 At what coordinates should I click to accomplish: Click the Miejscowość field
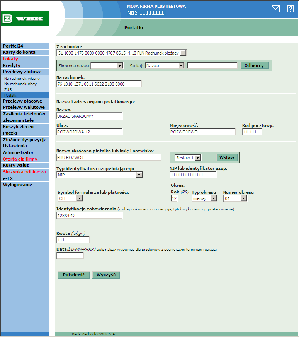pos(202,132)
